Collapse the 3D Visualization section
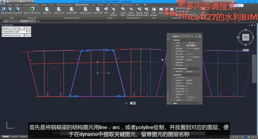The image size is (258, 139). click(199, 69)
